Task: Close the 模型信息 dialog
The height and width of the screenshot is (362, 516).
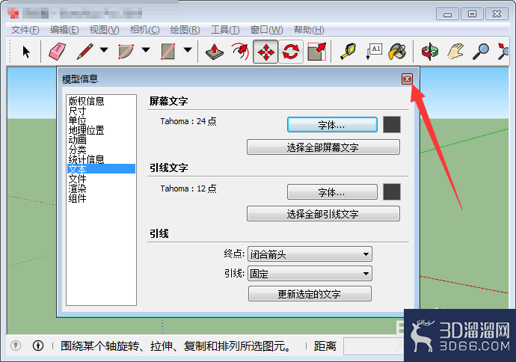Action: 407,79
